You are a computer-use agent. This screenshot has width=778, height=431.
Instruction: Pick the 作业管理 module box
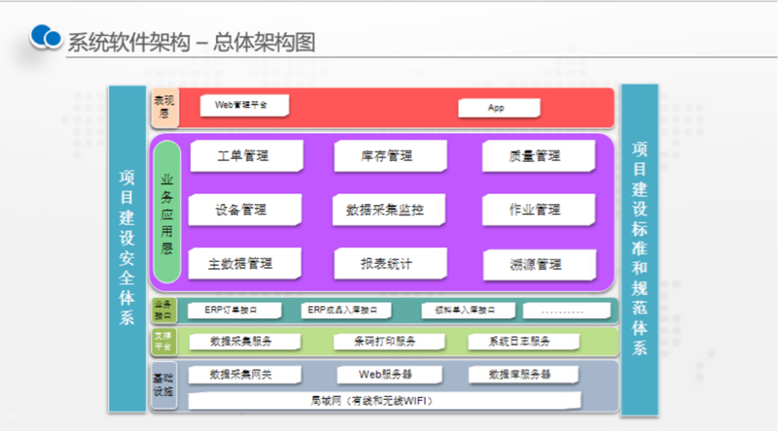tap(535, 210)
